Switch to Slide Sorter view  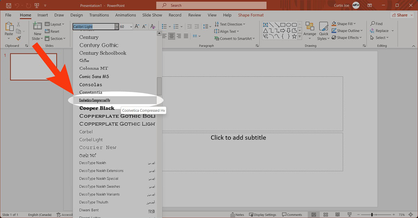(326, 215)
